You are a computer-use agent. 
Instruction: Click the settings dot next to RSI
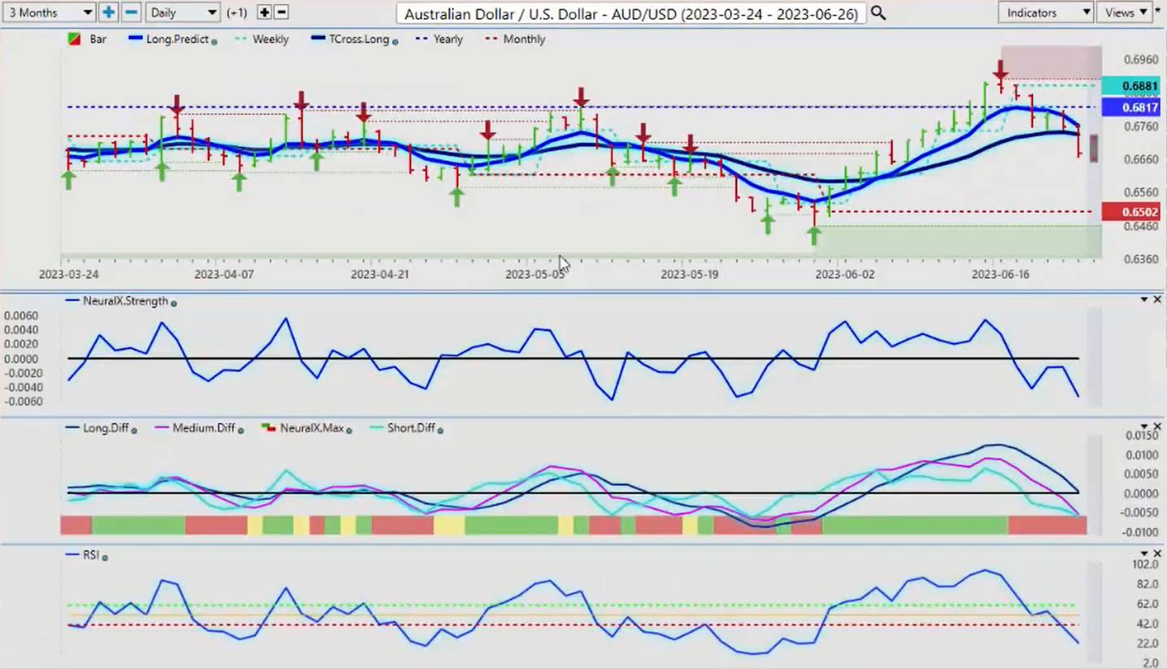point(105,557)
